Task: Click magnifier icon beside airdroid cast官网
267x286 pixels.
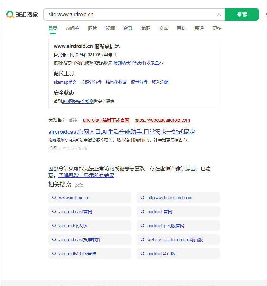Action: point(54,212)
